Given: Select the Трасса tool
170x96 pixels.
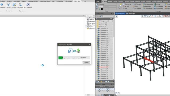Looking at the screenshot, I should [135, 6].
